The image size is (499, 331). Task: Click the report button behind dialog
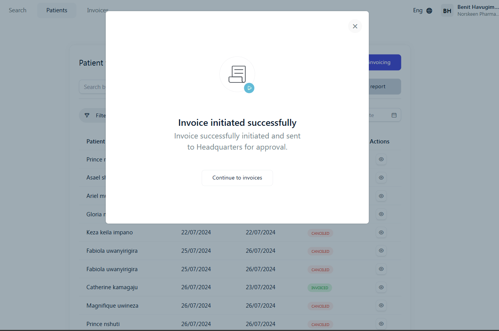click(385, 87)
